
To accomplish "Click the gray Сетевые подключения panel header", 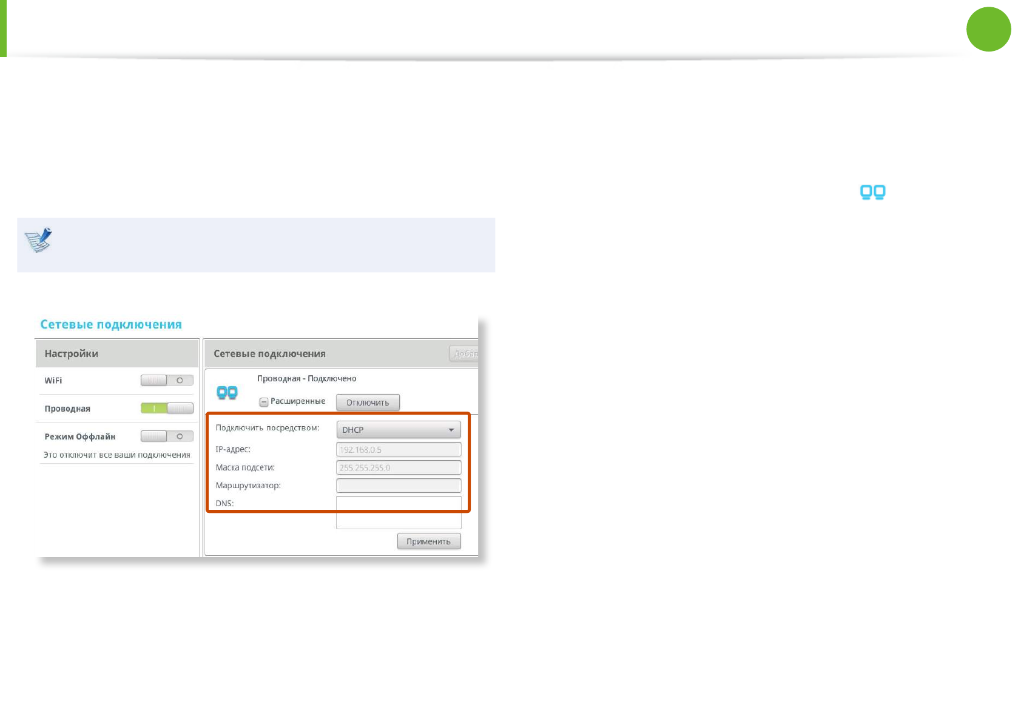I will click(x=328, y=353).
